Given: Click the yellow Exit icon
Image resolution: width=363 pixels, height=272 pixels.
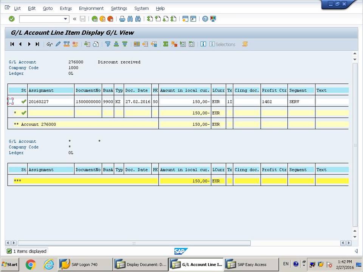Looking at the screenshot, I should coord(102,19).
